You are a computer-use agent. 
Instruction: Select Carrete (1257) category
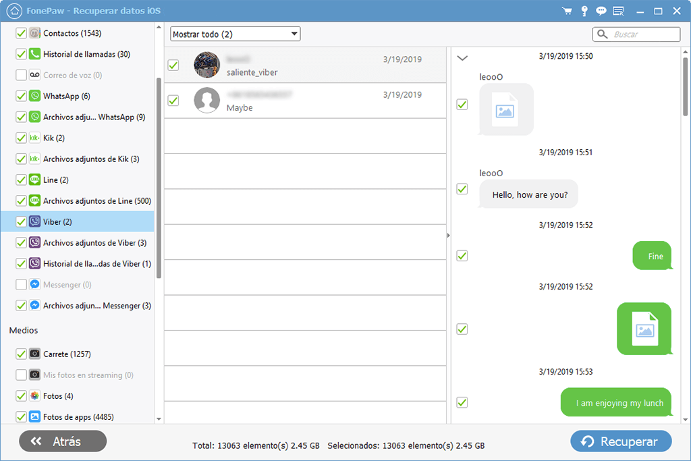pyautogui.click(x=67, y=354)
